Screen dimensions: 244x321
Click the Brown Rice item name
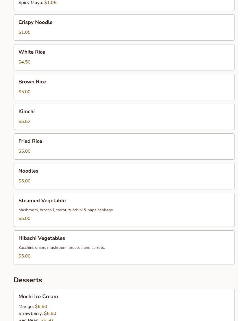point(32,82)
